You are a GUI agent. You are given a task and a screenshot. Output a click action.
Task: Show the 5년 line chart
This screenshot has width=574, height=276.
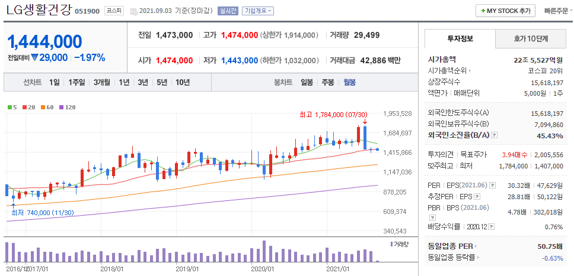[x=161, y=82]
